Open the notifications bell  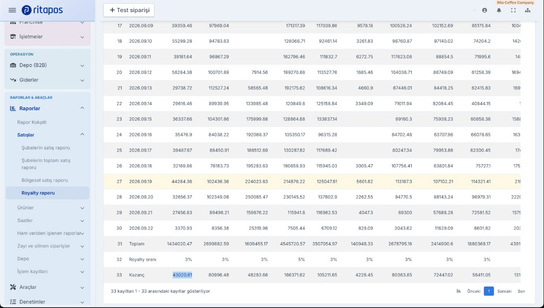(x=499, y=11)
